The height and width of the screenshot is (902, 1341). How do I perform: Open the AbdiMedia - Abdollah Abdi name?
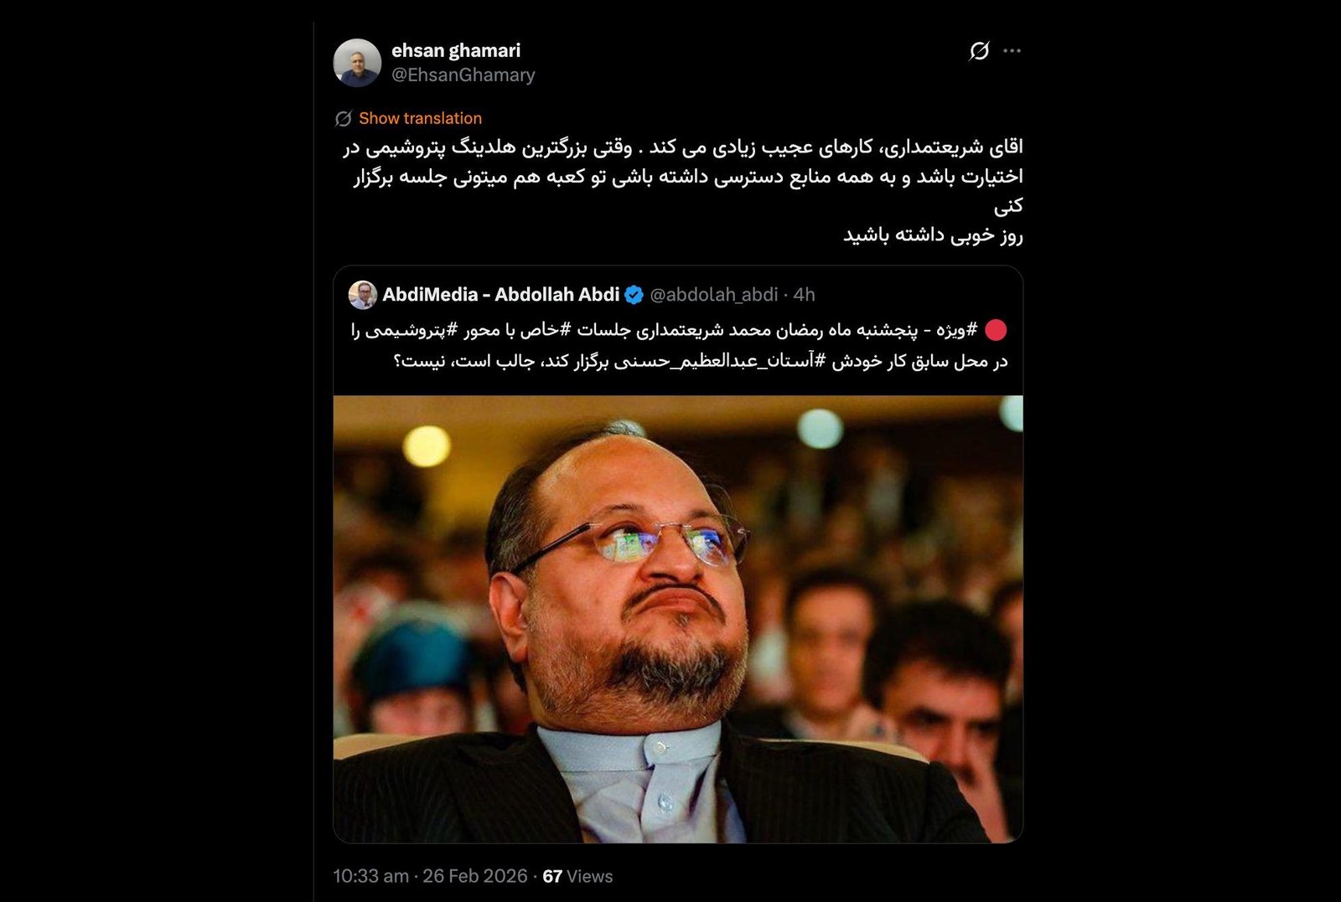coord(501,295)
